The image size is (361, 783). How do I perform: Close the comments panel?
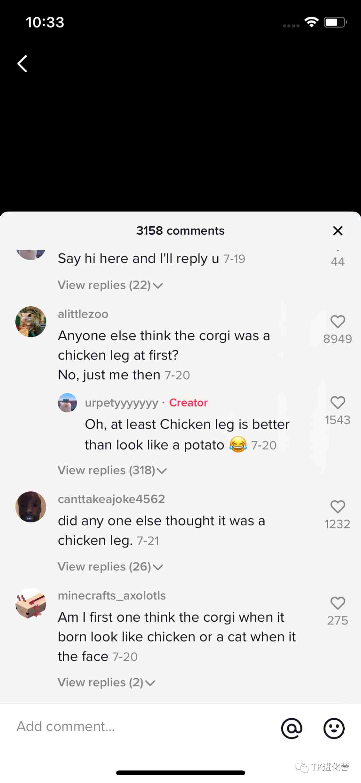click(338, 231)
